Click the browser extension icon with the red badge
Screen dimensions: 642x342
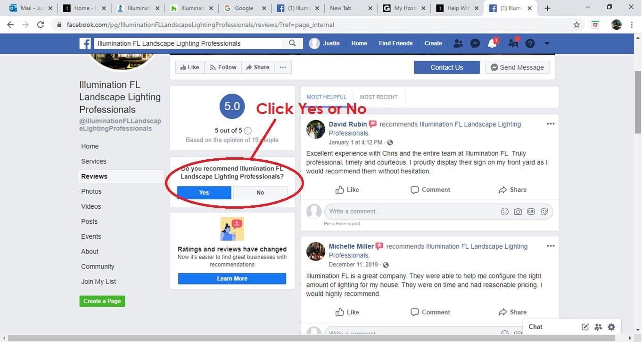pos(595,25)
